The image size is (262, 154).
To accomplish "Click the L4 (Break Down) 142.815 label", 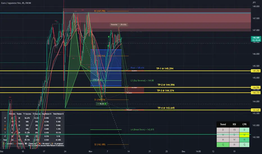I will tap(142, 129).
